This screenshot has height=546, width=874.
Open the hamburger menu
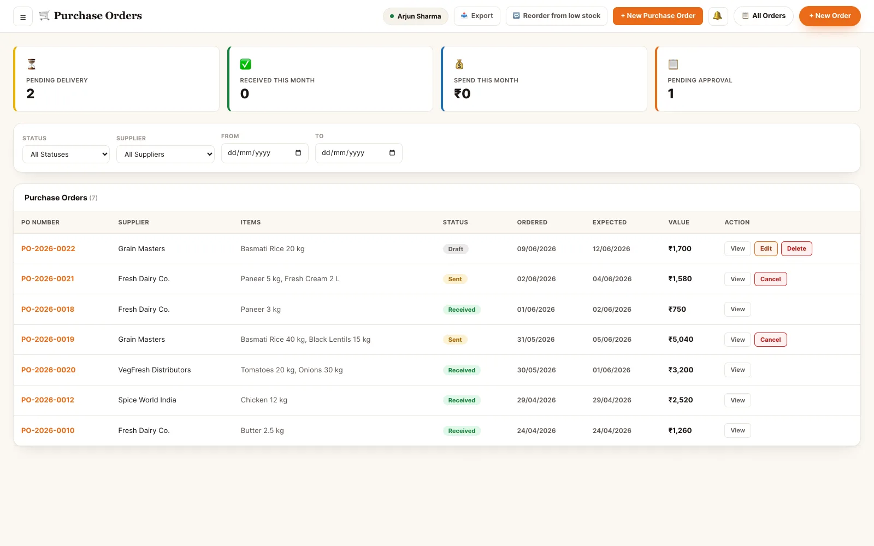pyautogui.click(x=23, y=16)
